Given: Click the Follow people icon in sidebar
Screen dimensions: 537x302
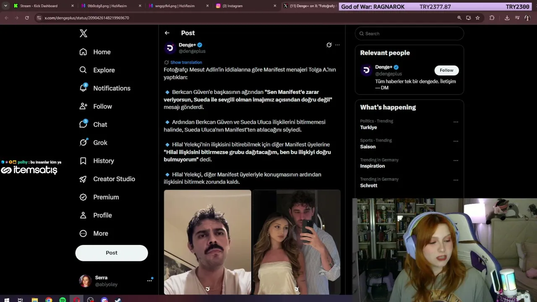Looking at the screenshot, I should (83, 106).
